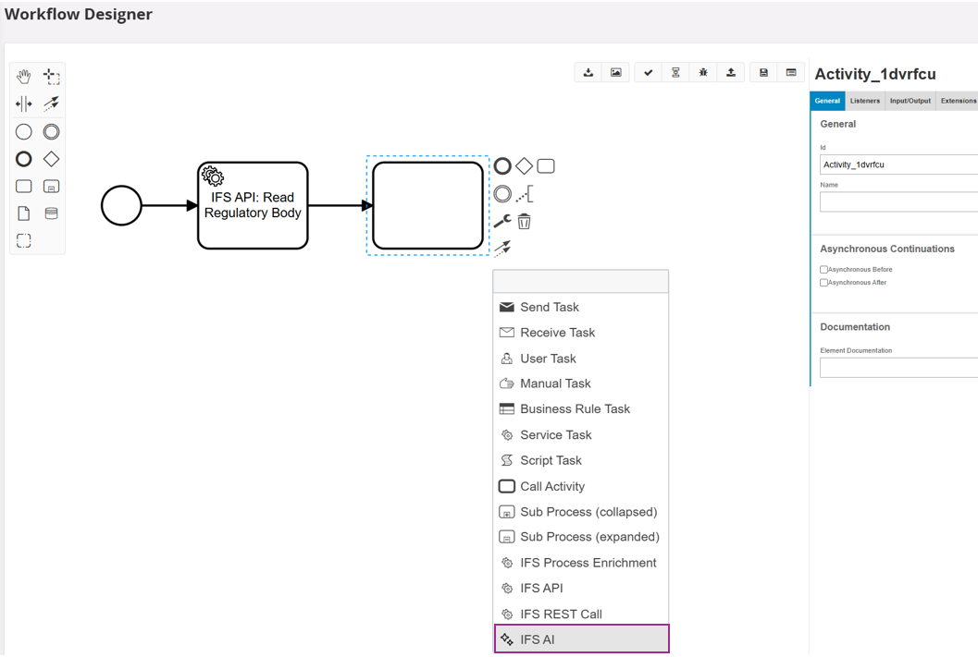The image size is (978, 657).
Task: Click the upload toolbar button
Action: pyautogui.click(x=730, y=73)
